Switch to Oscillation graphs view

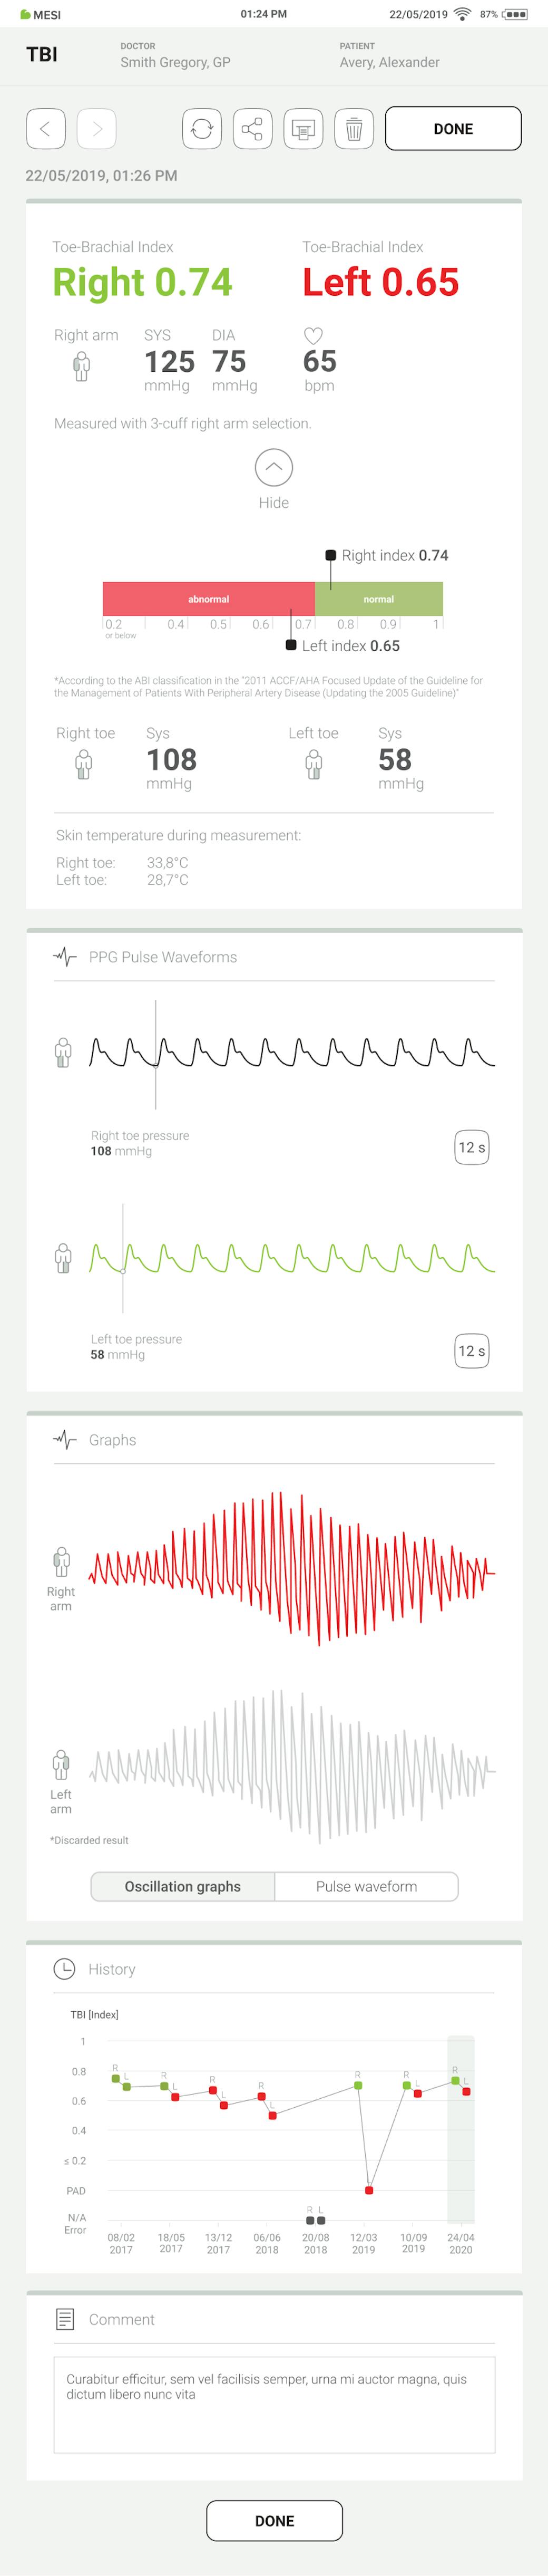183,1886
